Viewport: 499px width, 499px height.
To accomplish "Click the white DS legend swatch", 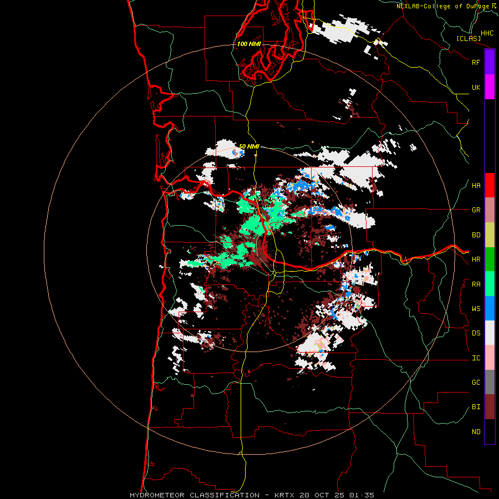I will click(x=490, y=333).
